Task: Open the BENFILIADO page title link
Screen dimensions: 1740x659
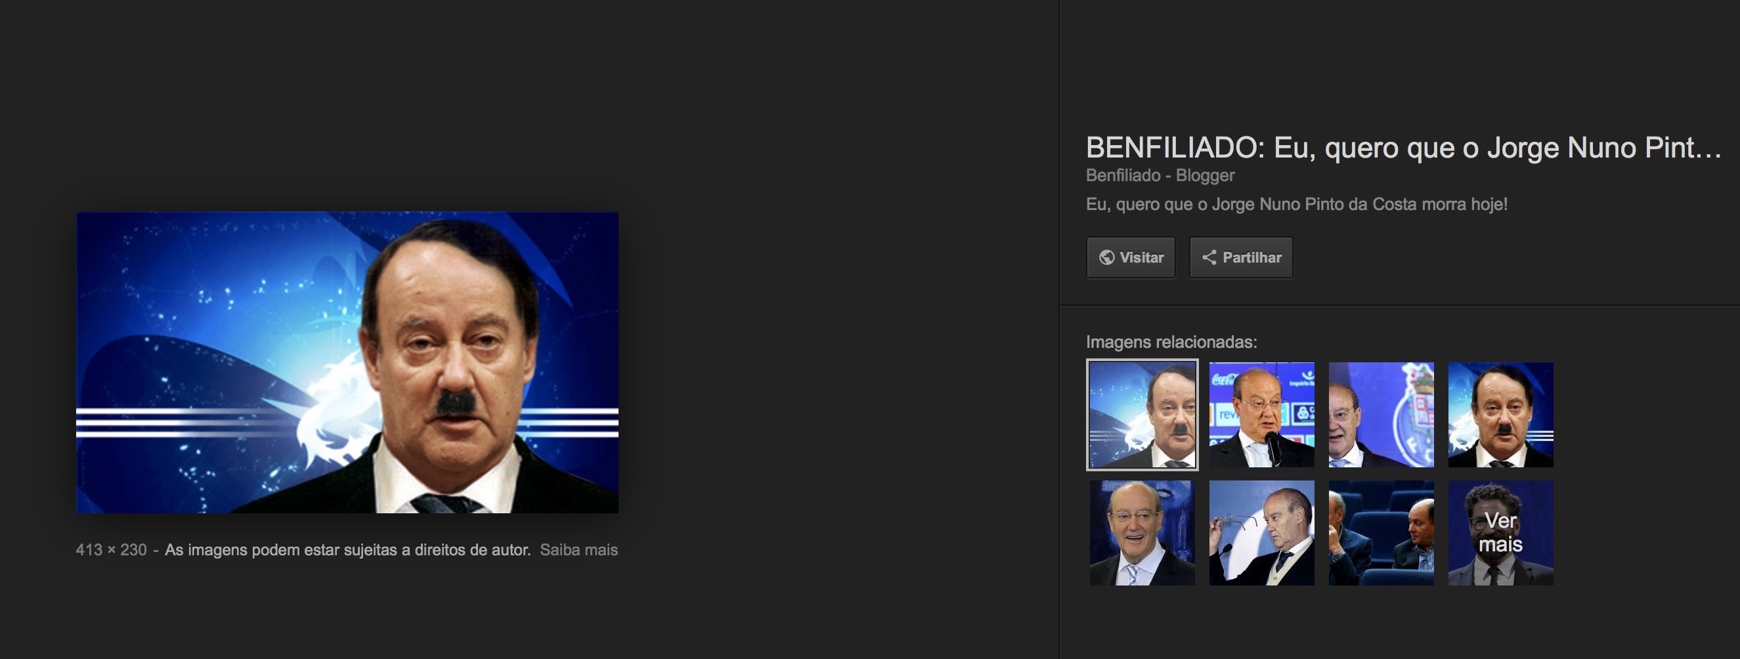Action: click(1404, 147)
